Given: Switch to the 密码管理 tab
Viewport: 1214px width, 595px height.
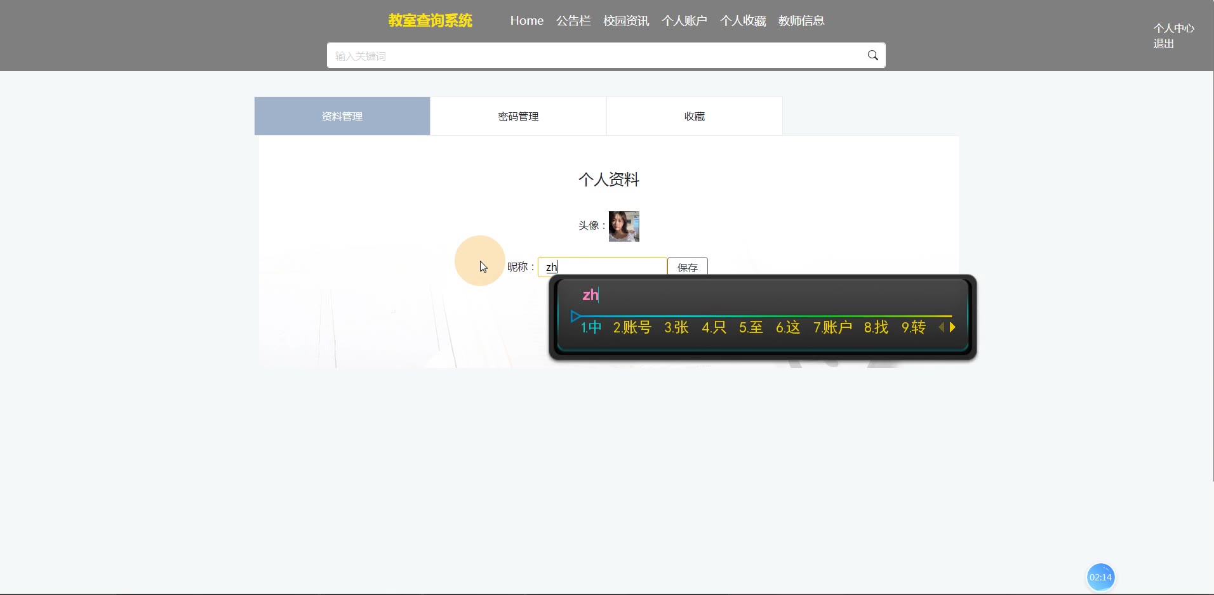Looking at the screenshot, I should point(518,117).
